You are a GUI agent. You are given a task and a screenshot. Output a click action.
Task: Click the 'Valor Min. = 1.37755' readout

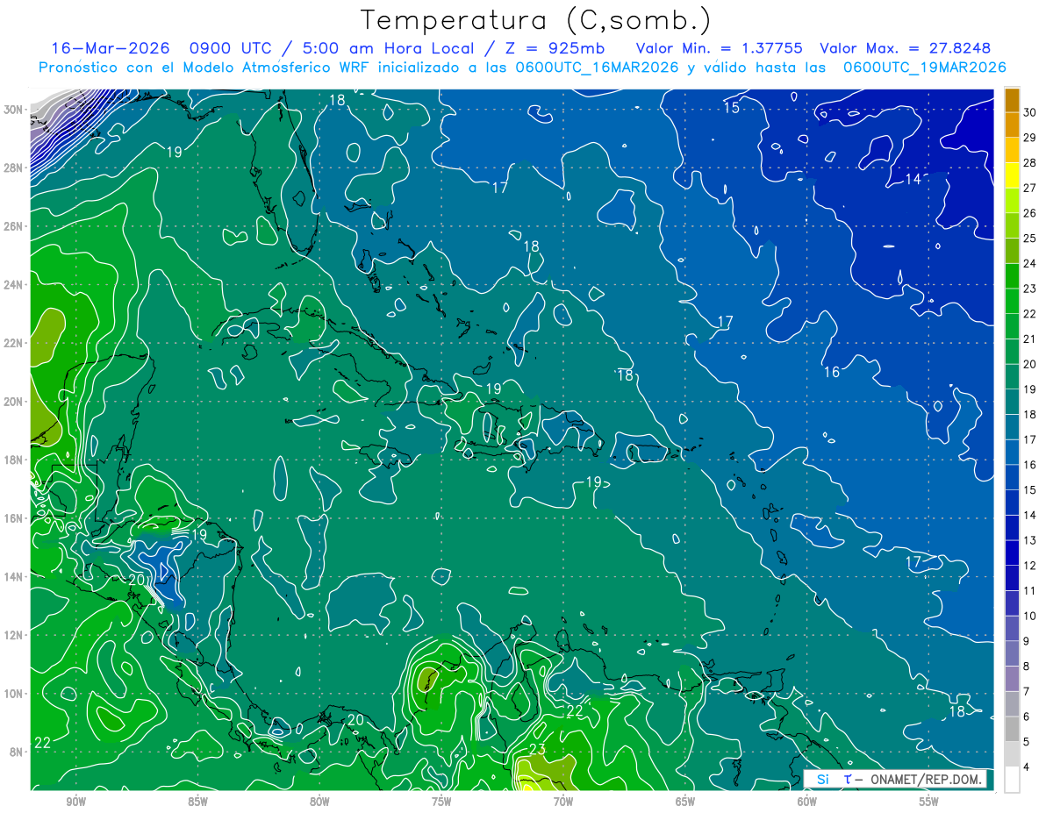coord(719,48)
